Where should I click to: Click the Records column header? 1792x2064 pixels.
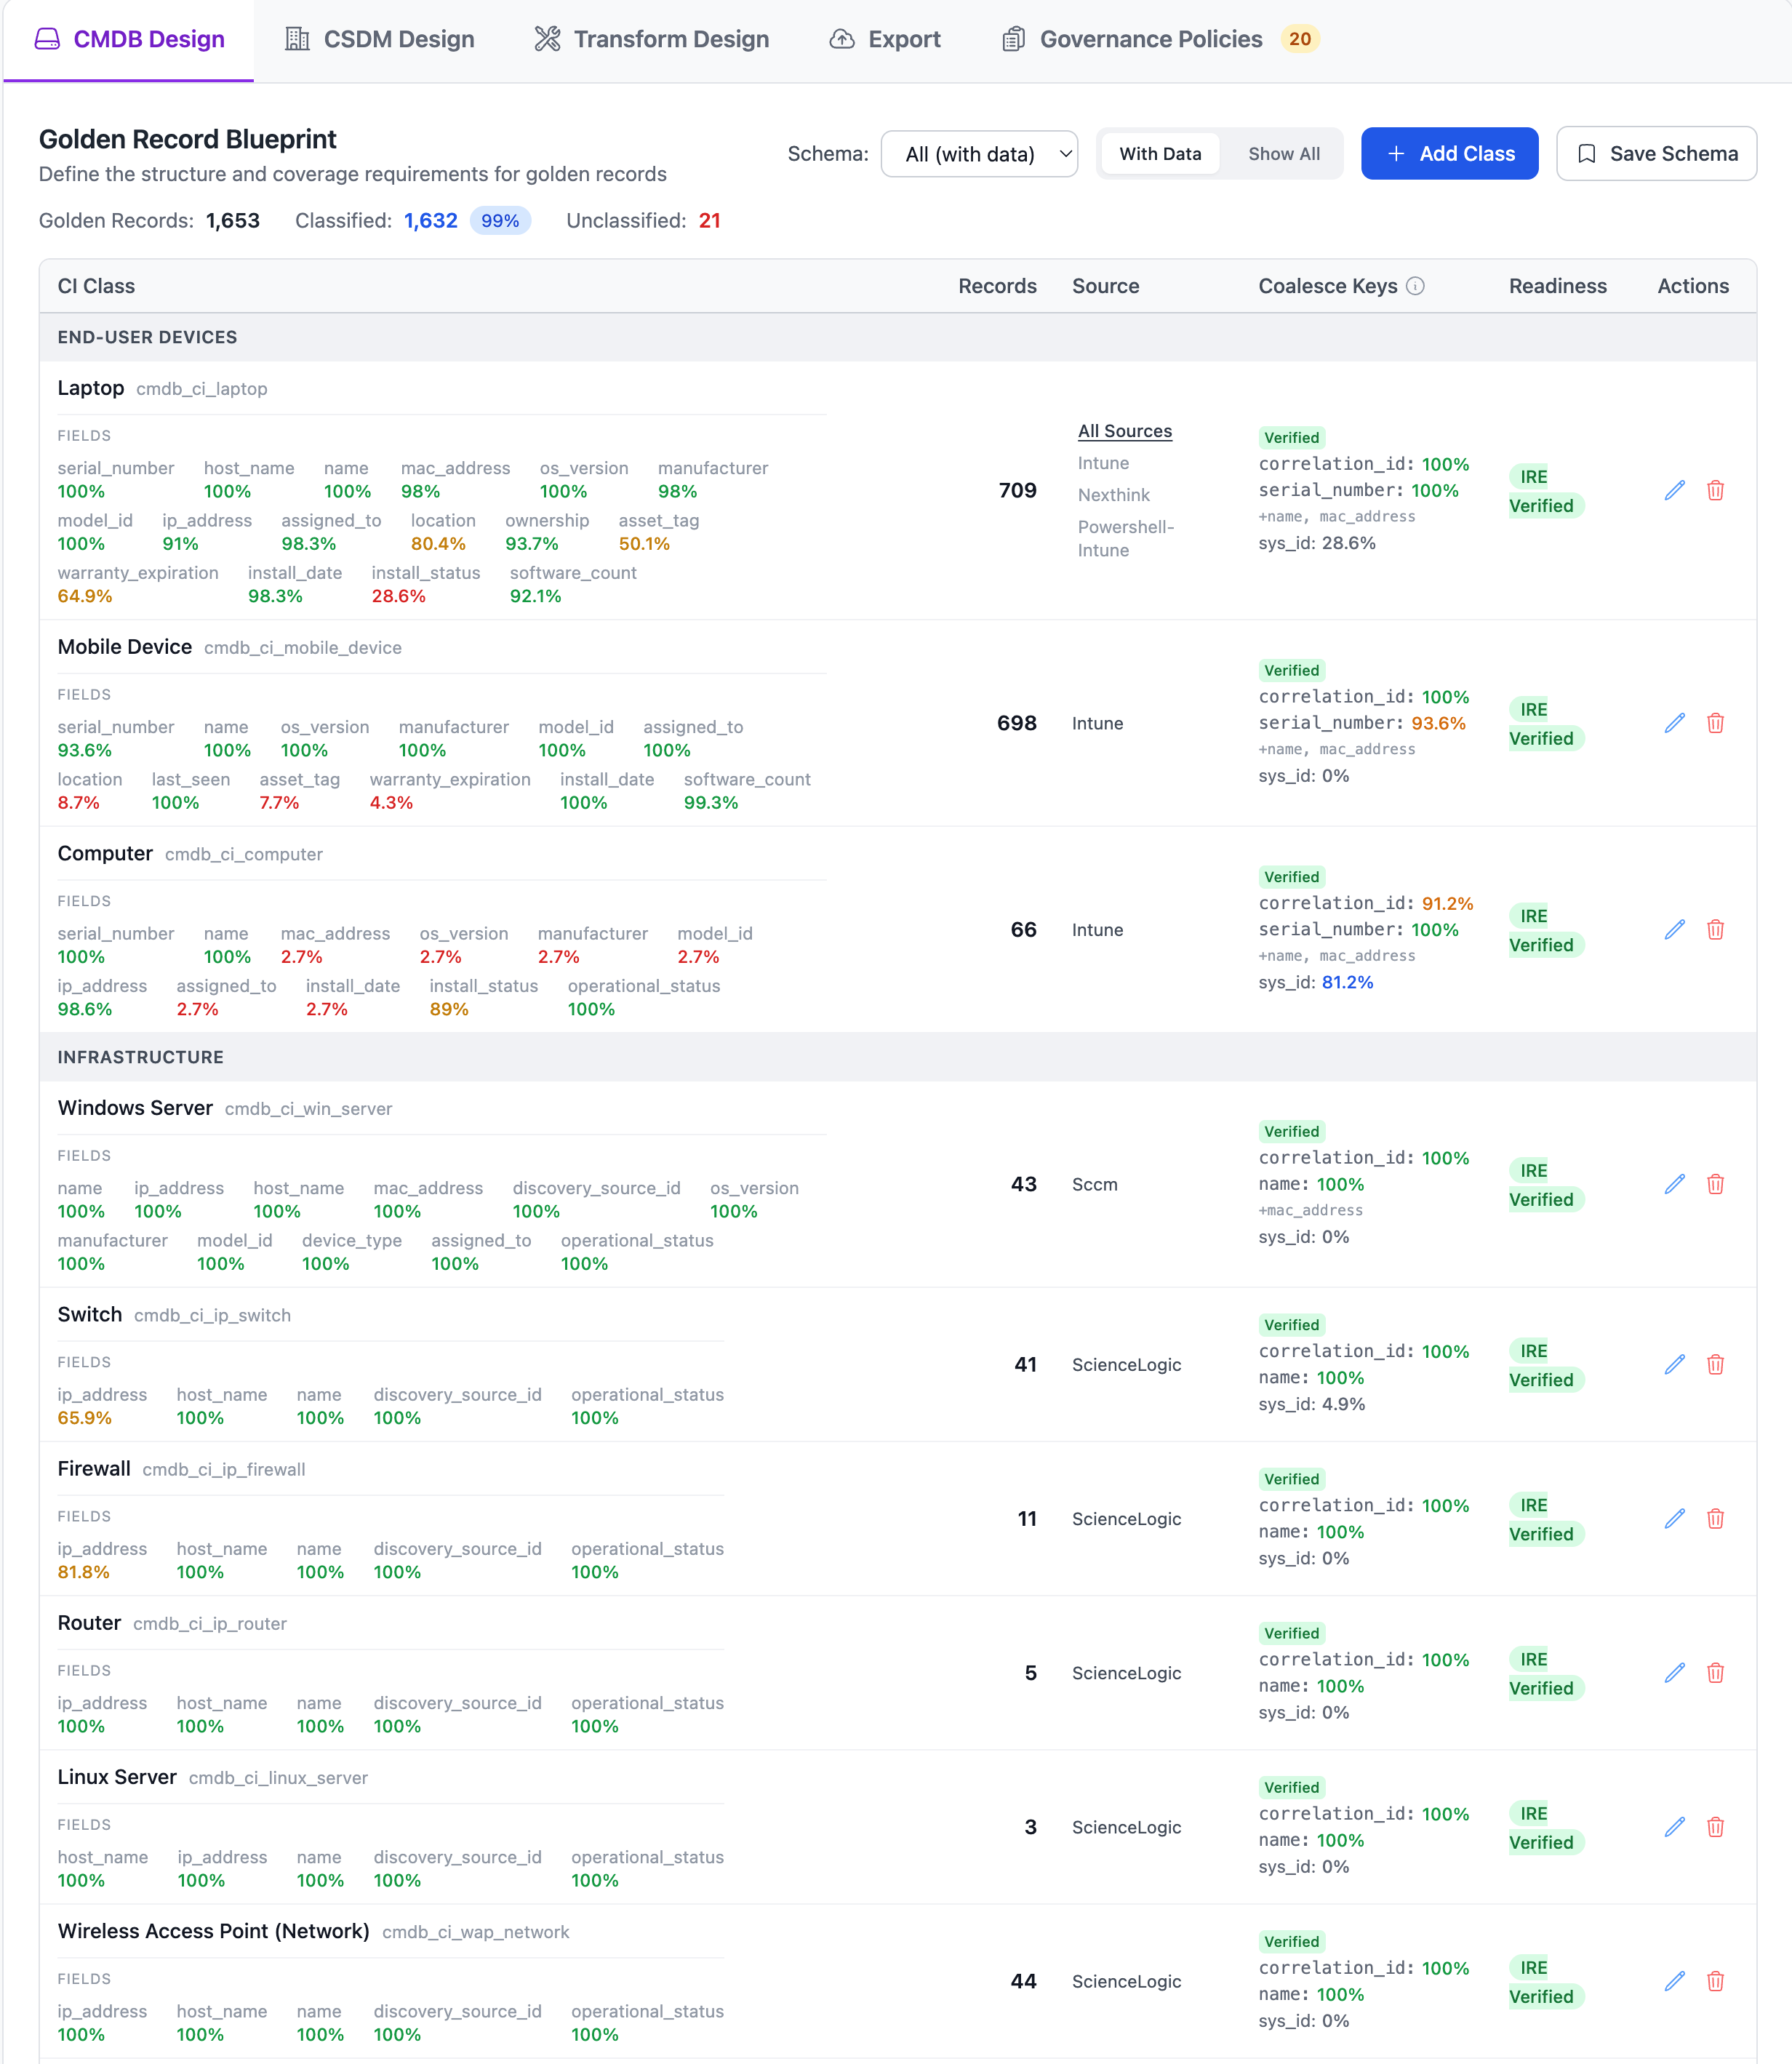click(997, 286)
